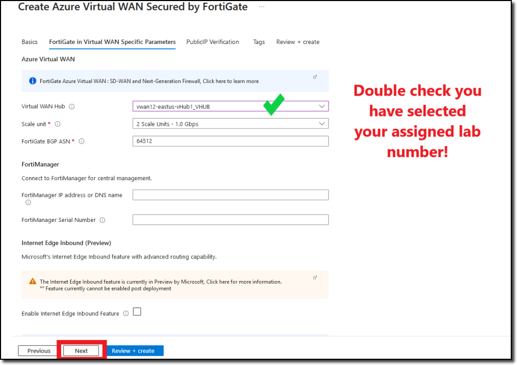Click the FortiManager Serial Number field
Image resolution: width=517 pixels, height=365 pixels.
point(230,220)
